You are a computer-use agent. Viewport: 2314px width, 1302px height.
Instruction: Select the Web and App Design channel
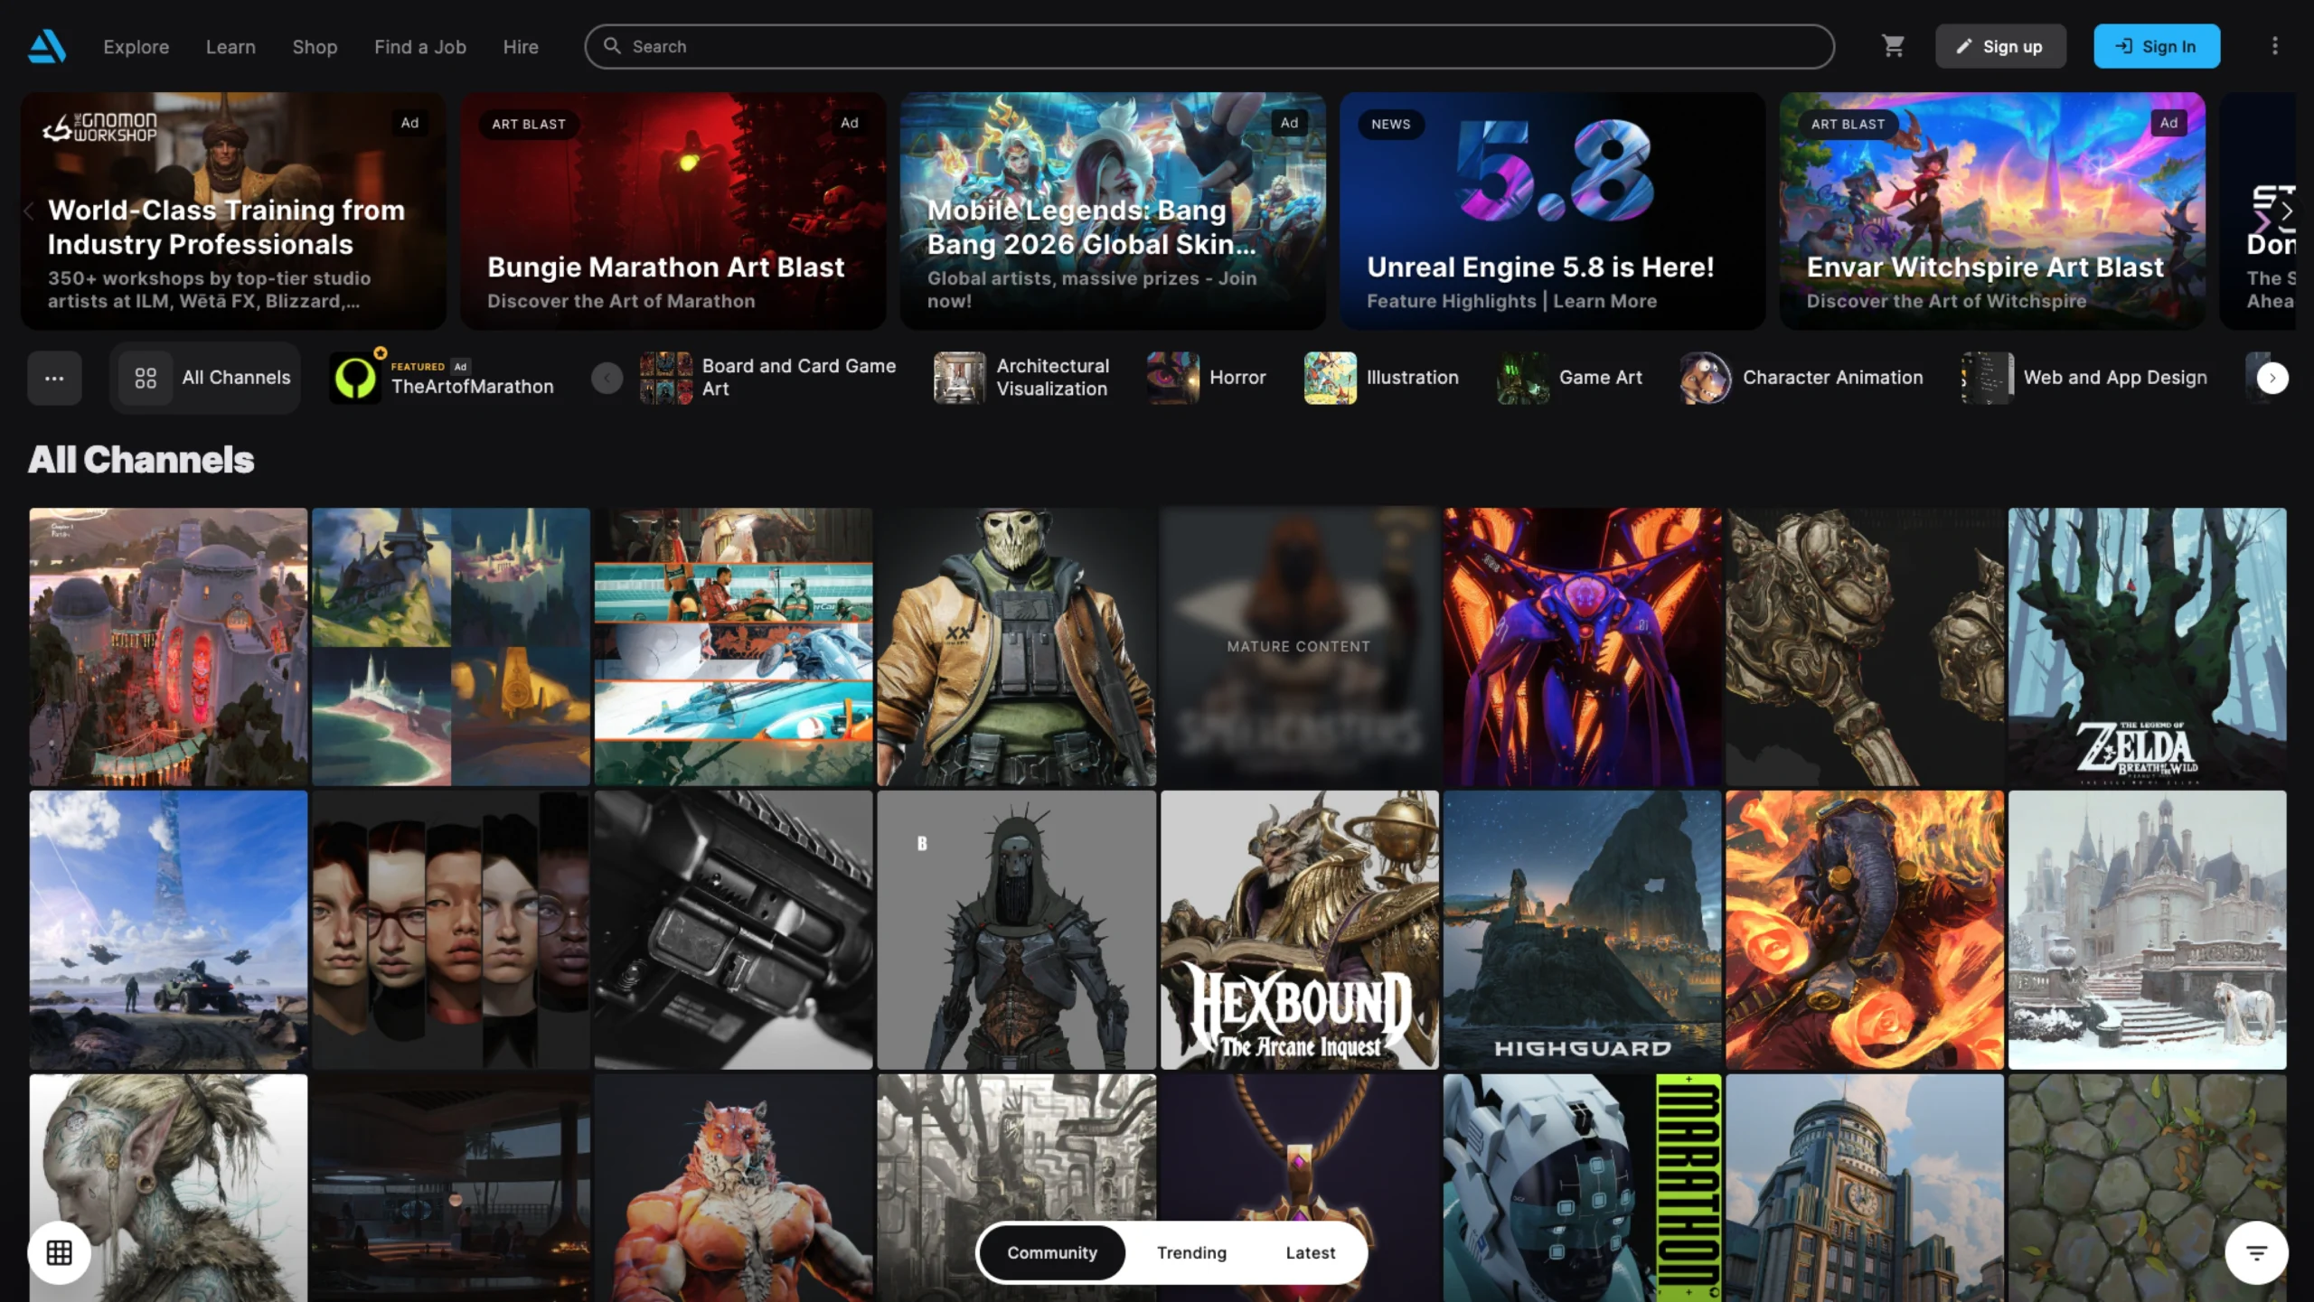[x=2084, y=378]
